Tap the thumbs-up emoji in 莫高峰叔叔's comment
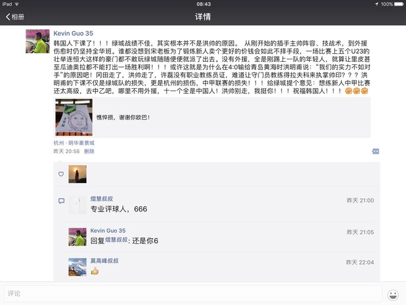The image size is (406, 305). tap(95, 271)
